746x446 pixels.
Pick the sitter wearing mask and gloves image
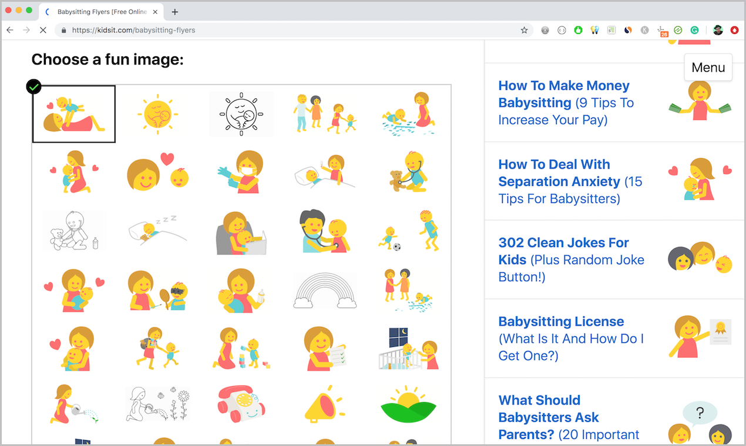pyautogui.click(x=241, y=171)
